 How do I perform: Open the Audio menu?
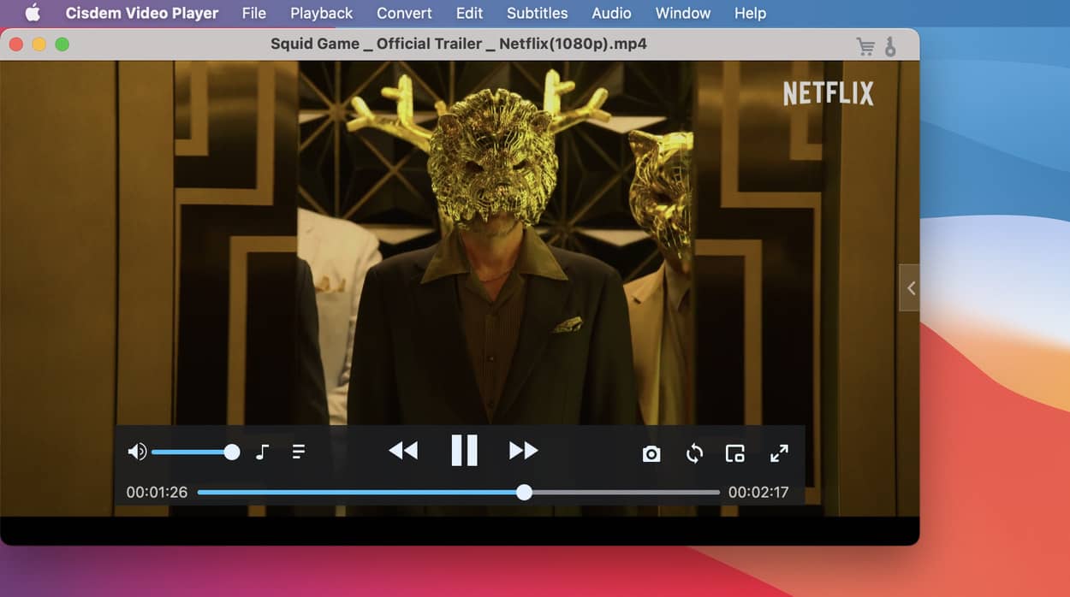coord(611,13)
